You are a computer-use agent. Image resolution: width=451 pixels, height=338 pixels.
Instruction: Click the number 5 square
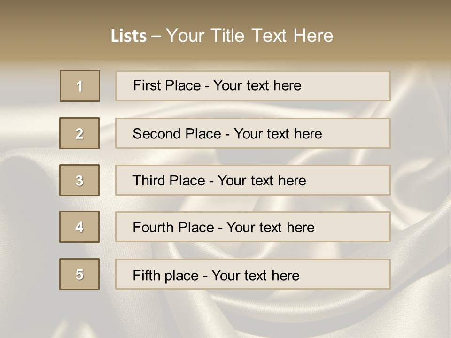(x=79, y=274)
